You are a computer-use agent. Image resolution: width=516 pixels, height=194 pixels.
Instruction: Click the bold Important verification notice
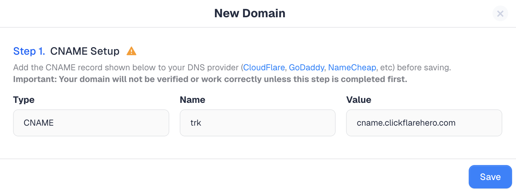(210, 79)
